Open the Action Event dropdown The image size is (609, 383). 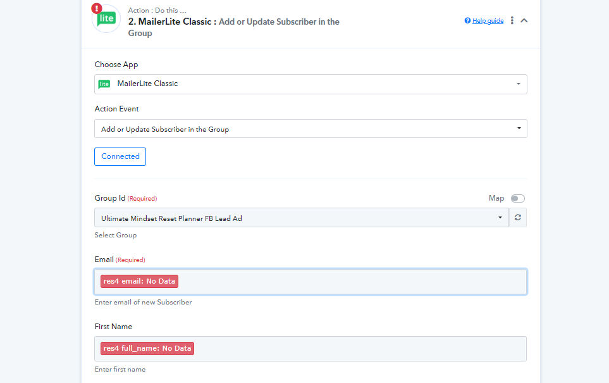[x=311, y=129]
